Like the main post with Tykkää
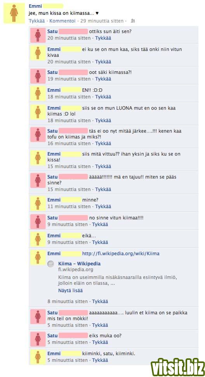 click(37, 21)
